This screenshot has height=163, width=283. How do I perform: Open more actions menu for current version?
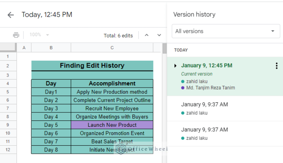(276, 66)
